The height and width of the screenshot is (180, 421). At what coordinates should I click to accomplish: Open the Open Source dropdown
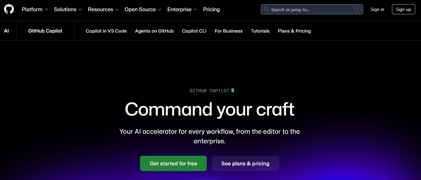point(143,10)
